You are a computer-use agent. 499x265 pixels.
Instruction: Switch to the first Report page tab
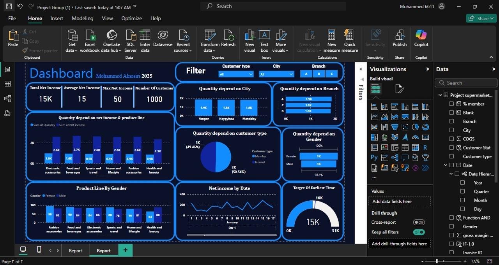(75, 251)
